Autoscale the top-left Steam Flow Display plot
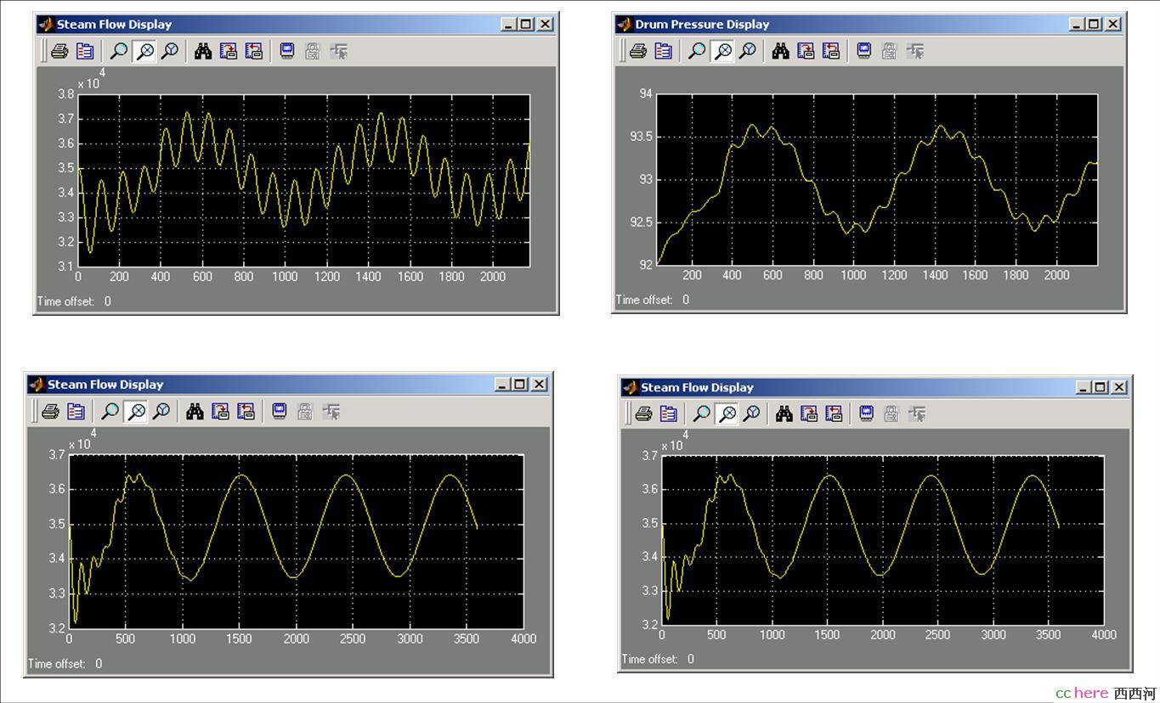Screen dimensions: 1160x703 [x=202, y=51]
